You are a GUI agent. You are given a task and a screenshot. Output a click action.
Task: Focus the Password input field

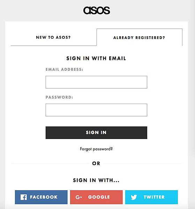(96, 110)
